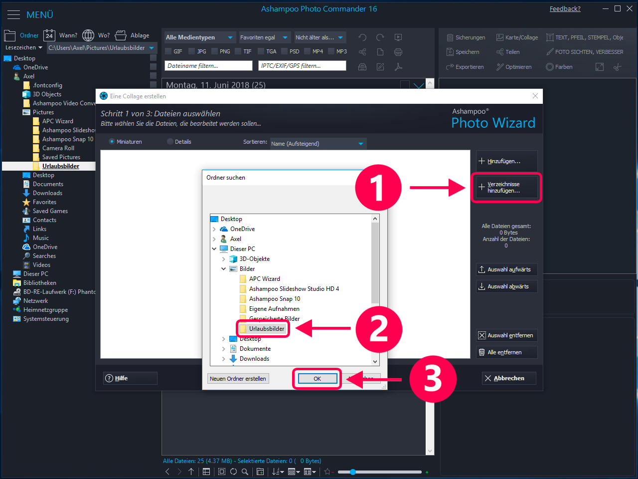Click the share icon left of the document icon
The image size is (638, 479).
[x=362, y=52]
